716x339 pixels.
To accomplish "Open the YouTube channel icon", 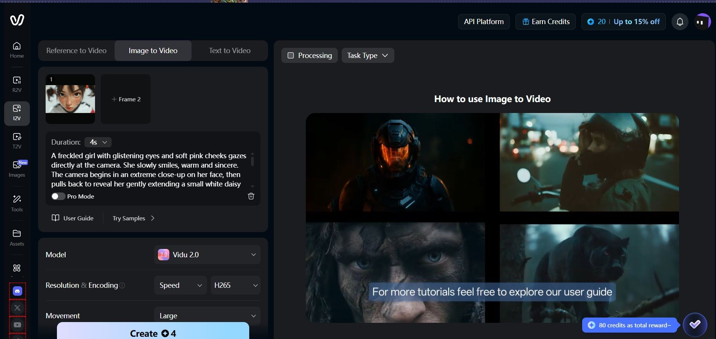I will pyautogui.click(x=17, y=325).
